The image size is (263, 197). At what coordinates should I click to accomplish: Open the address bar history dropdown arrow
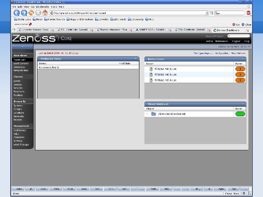tap(207, 13)
